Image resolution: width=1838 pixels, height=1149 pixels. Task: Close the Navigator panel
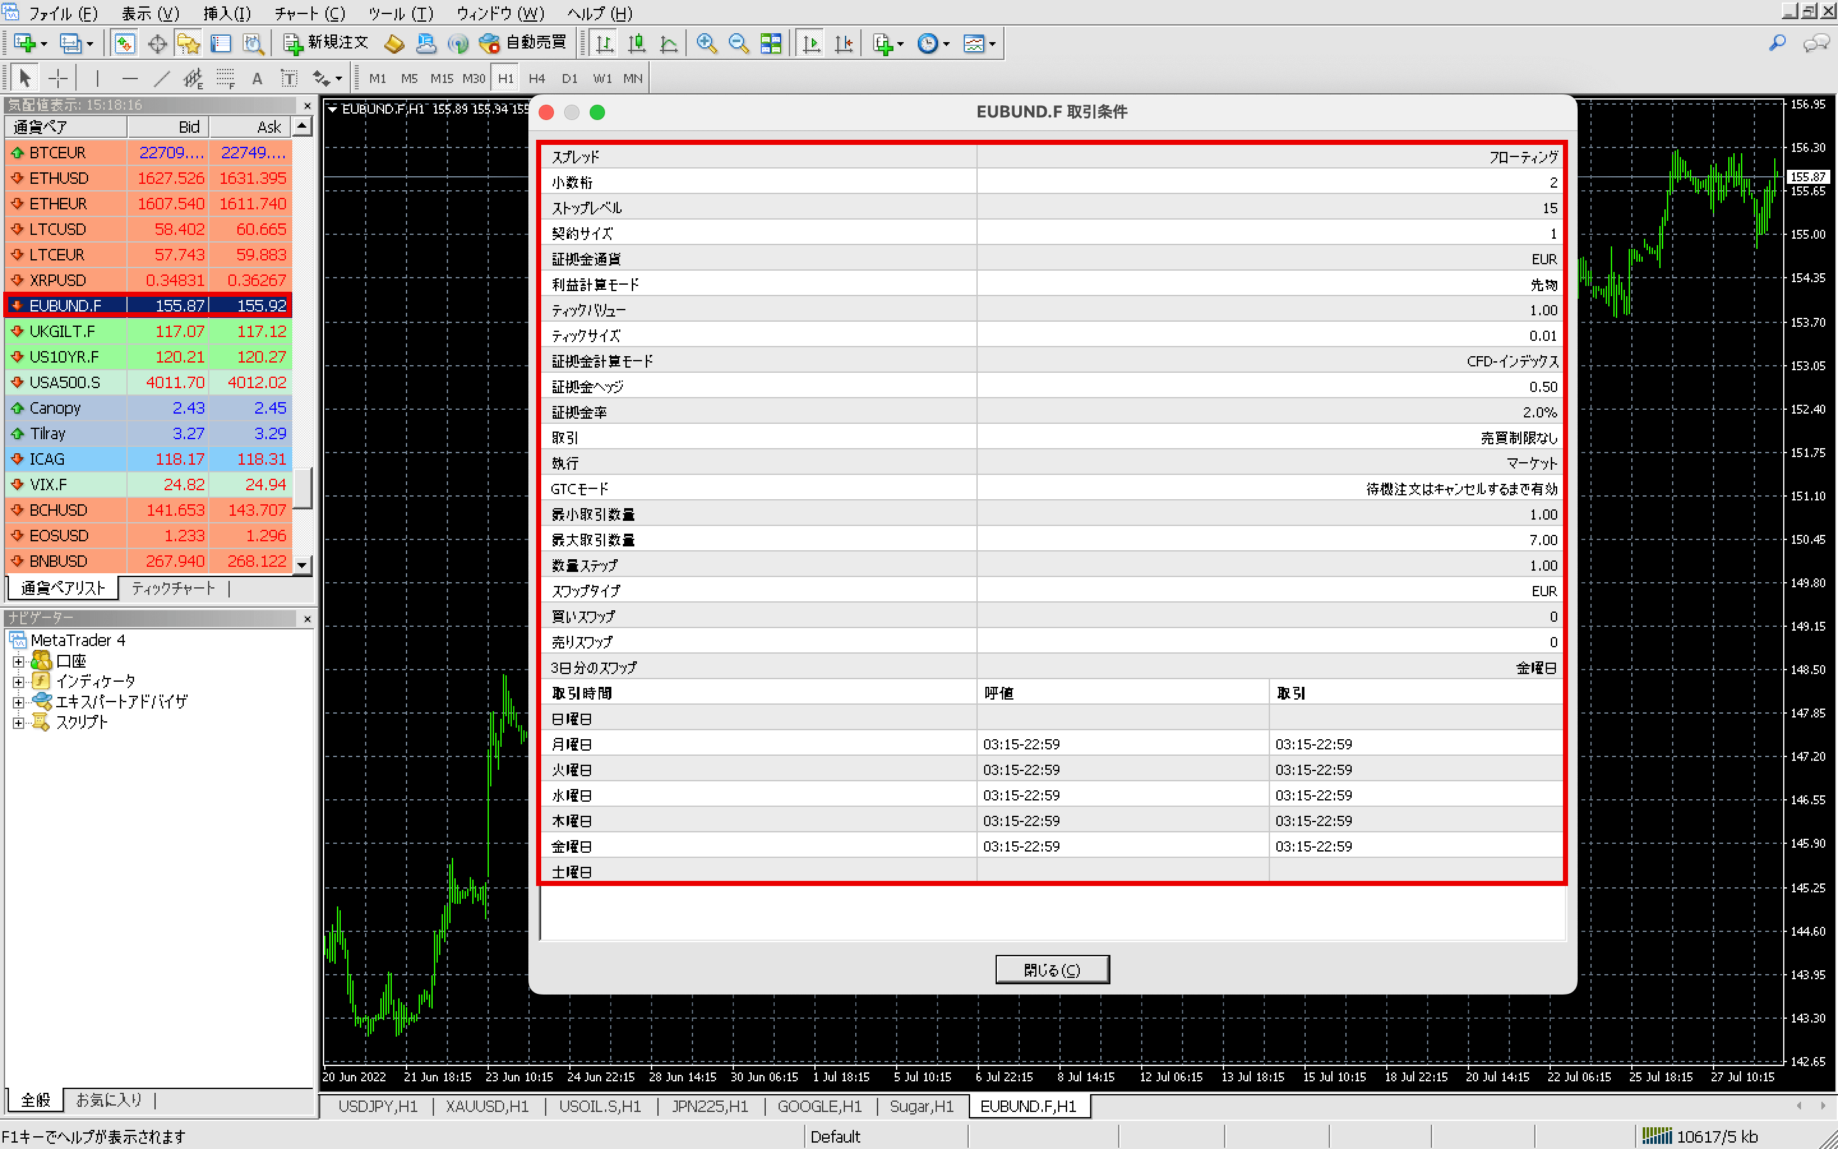click(x=307, y=619)
